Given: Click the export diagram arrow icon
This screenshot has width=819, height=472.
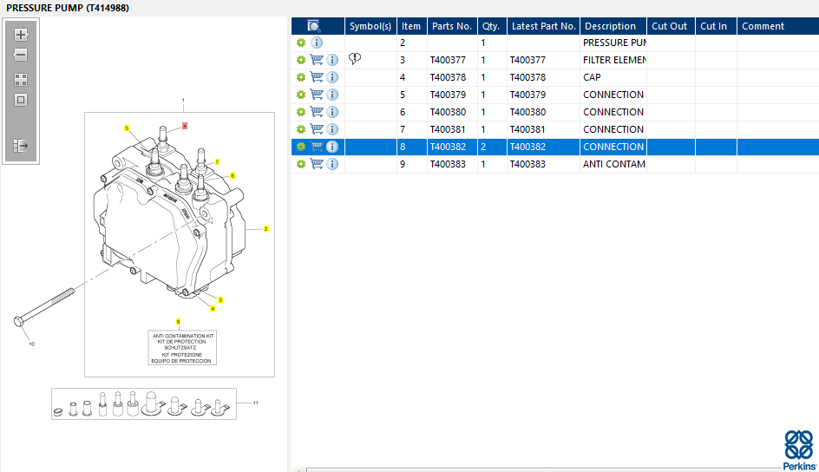Looking at the screenshot, I should point(21,146).
